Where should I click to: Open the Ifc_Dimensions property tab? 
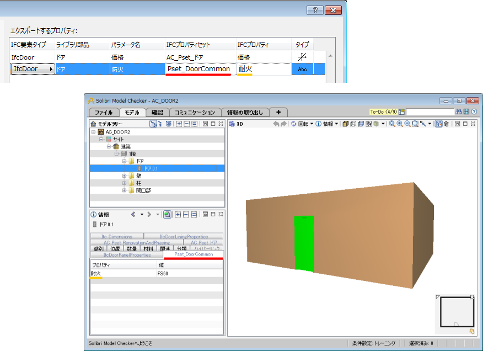click(x=117, y=237)
